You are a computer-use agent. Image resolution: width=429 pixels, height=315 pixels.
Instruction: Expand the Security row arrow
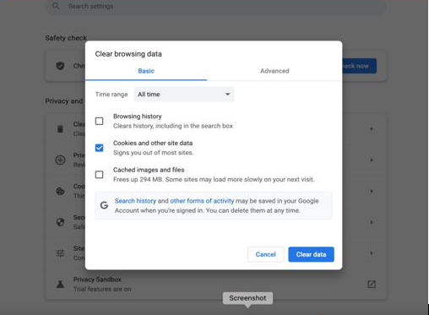(x=372, y=222)
